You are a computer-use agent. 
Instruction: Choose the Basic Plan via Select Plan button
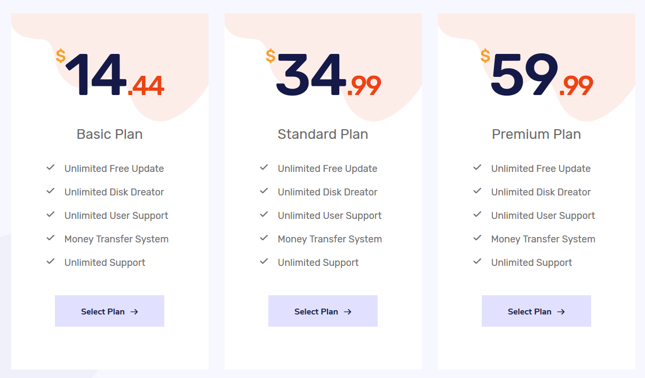click(x=109, y=311)
